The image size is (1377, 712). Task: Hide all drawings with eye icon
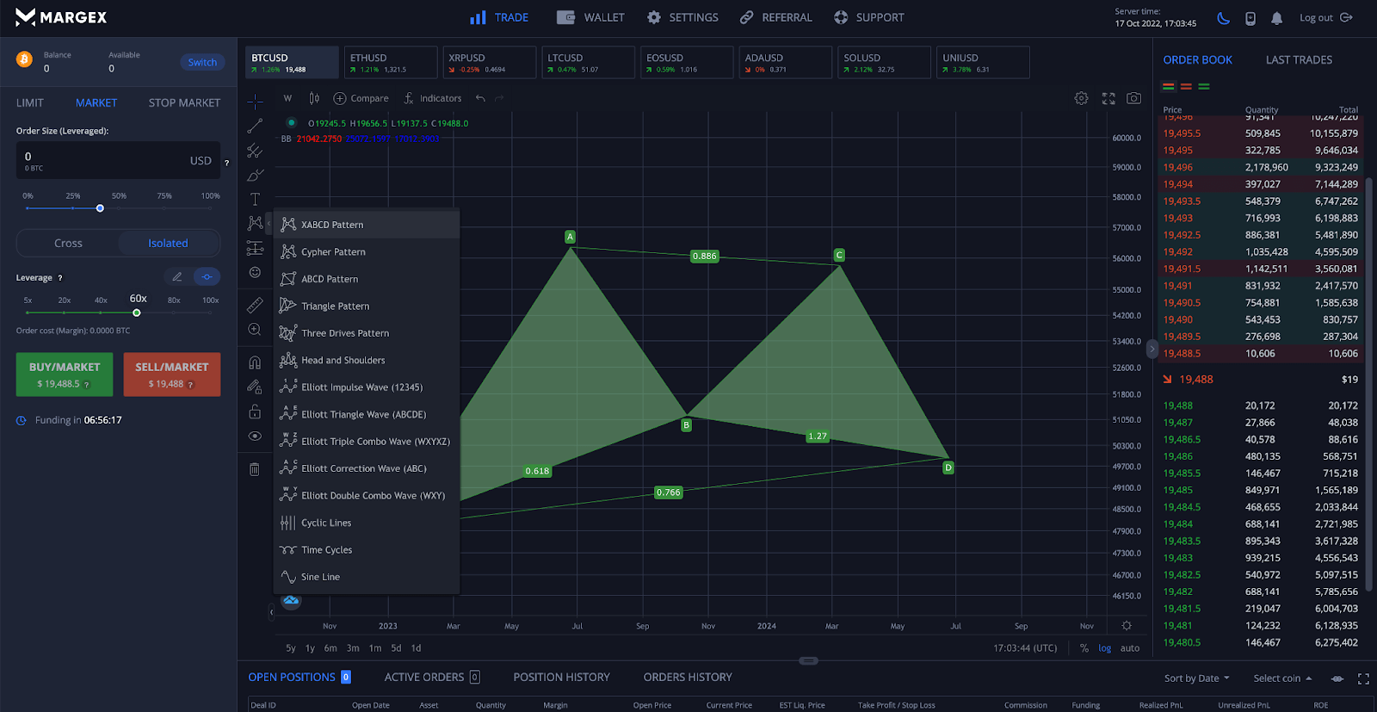(x=255, y=436)
